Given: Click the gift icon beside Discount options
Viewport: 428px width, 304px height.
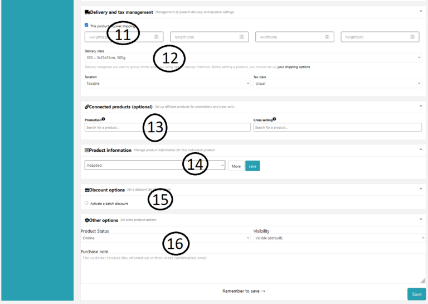Looking at the screenshot, I should (87, 190).
